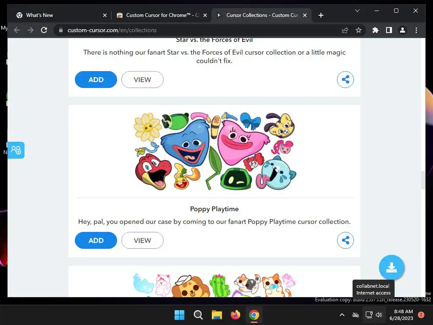Screen dimensions: 433x325
Task: Toggle the Chrome side panel
Action: tap(389, 30)
